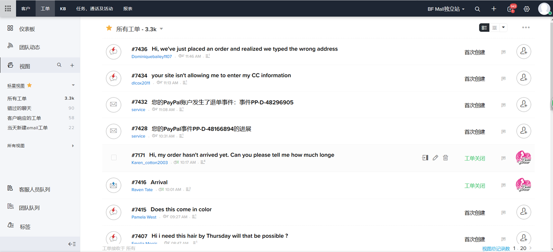Open the 所有工单 view dropdown arrow
Viewport: 553px width, 252px height.
pyautogui.click(x=162, y=29)
